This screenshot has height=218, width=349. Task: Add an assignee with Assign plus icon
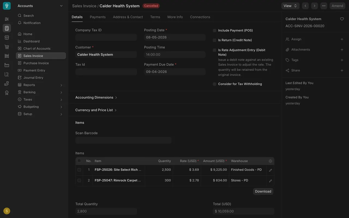pyautogui.click(x=342, y=39)
